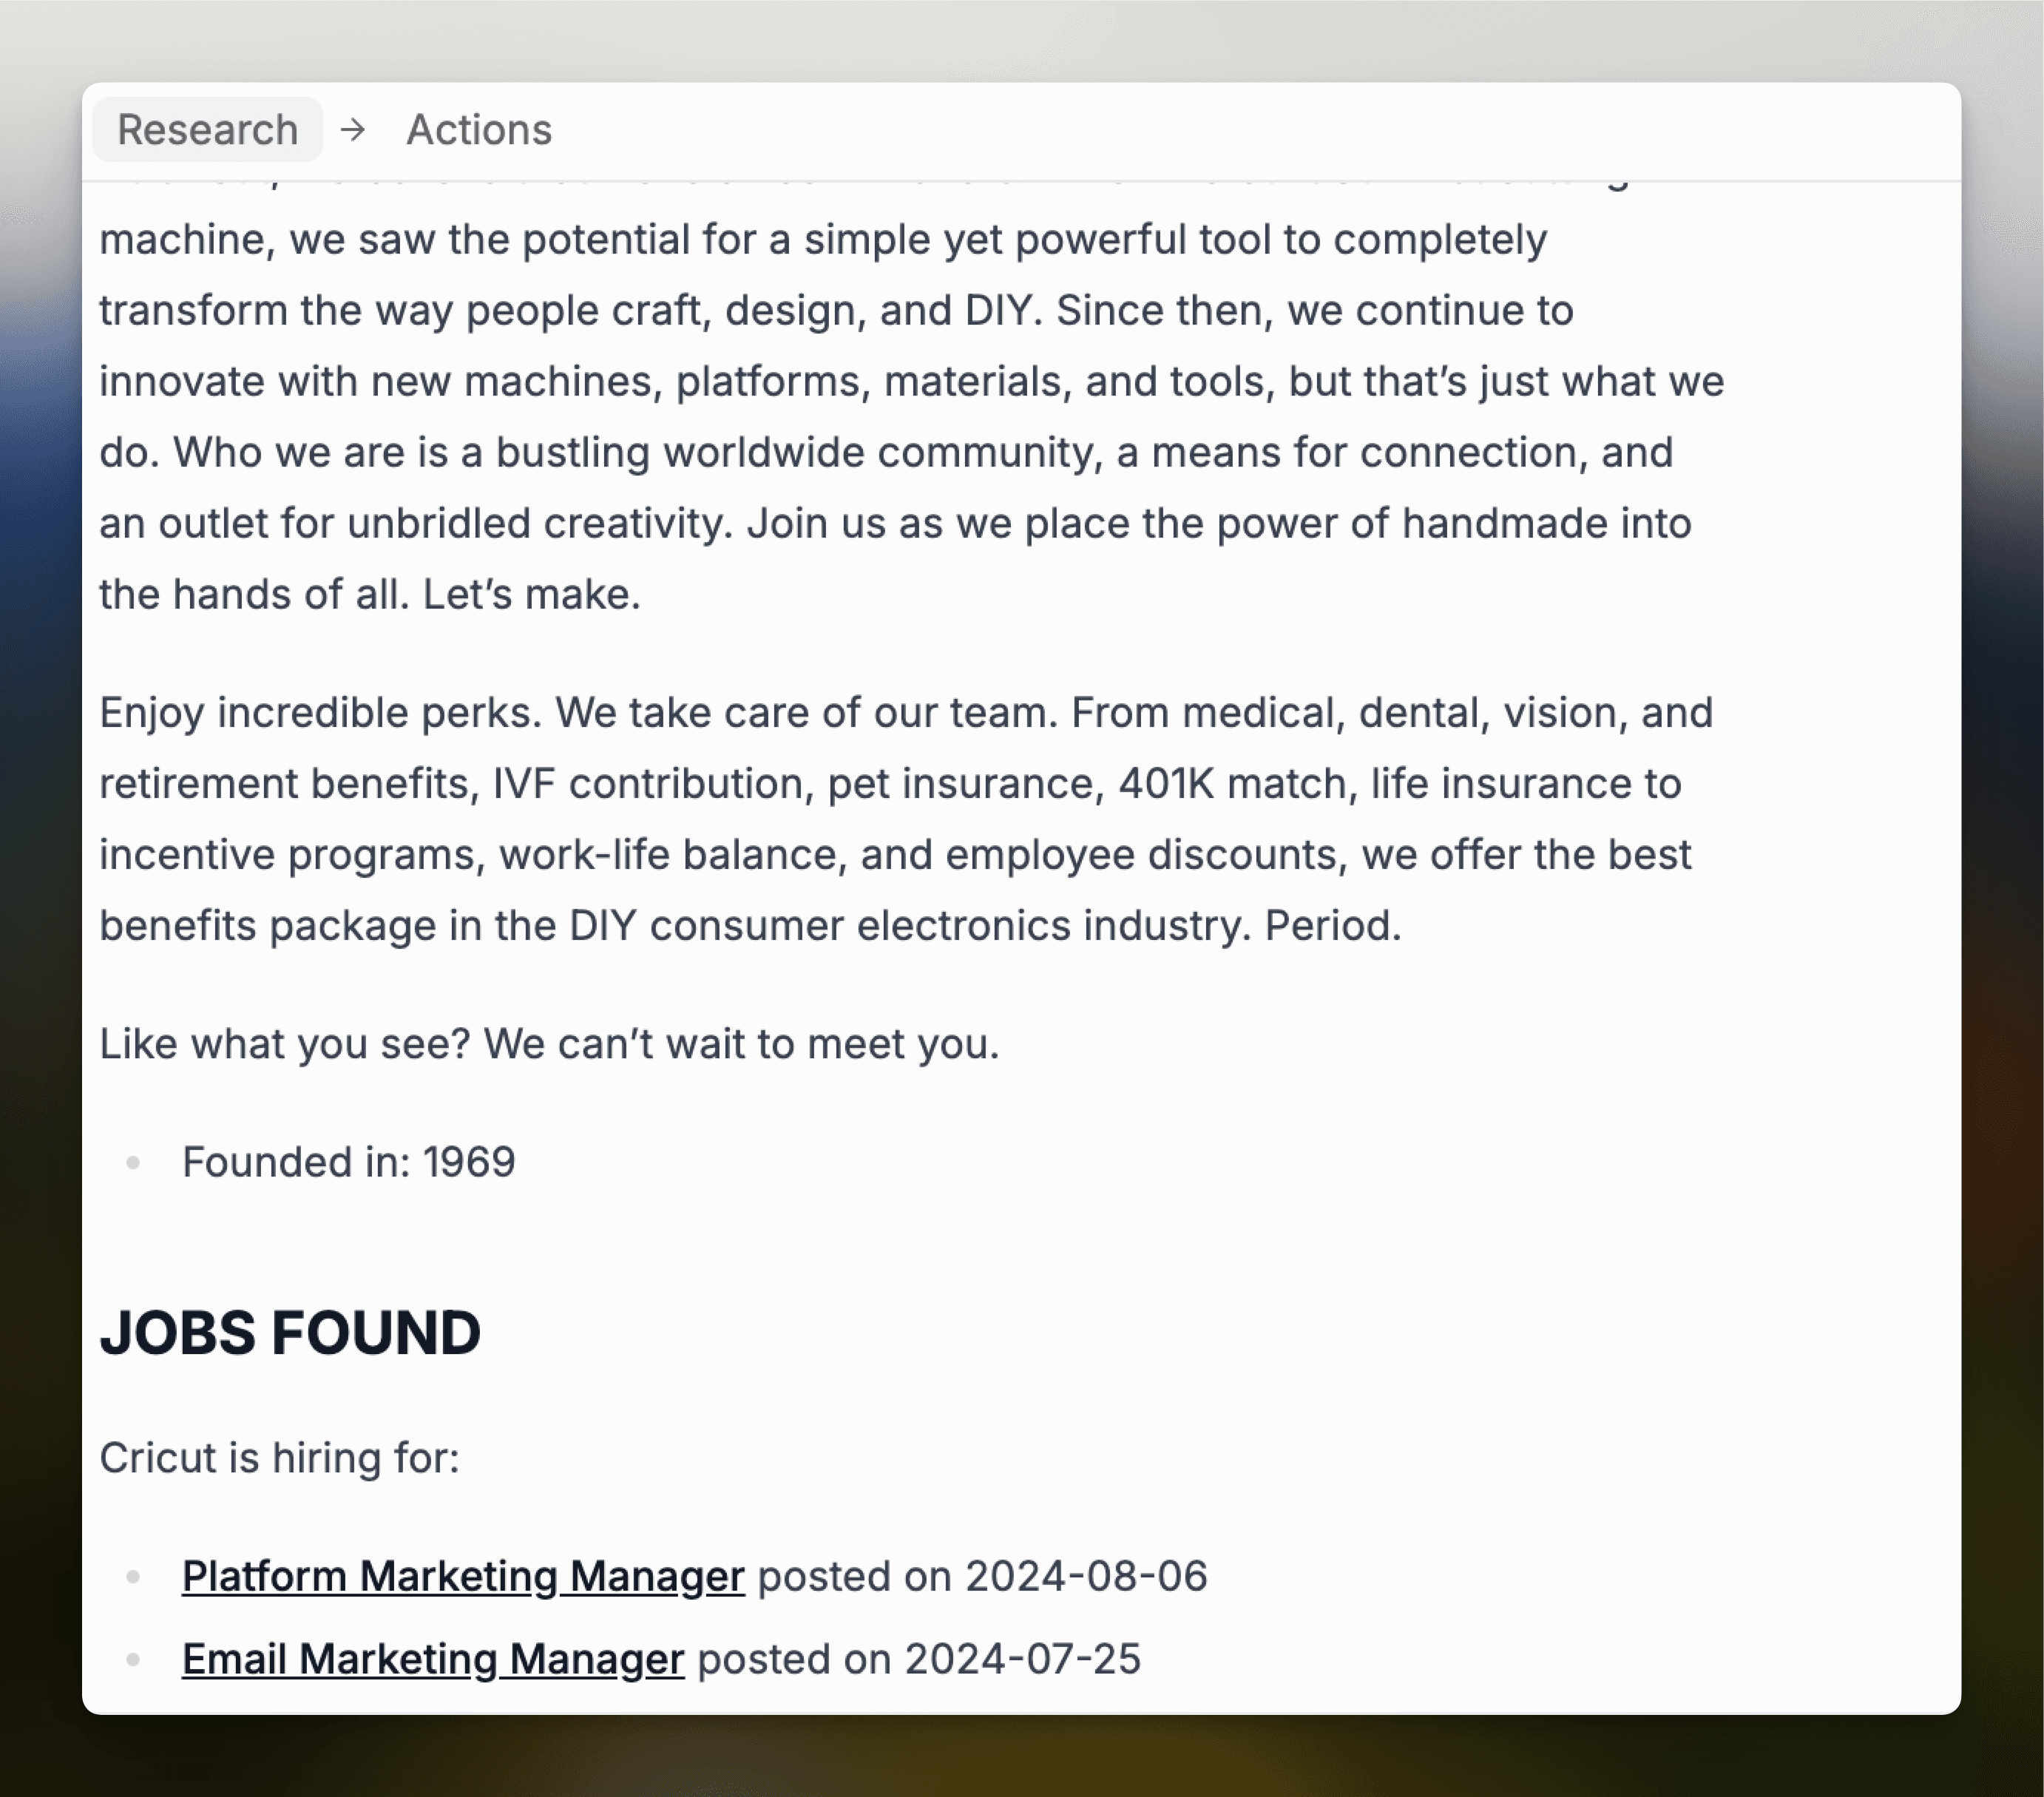The image size is (2044, 1797).
Task: Click the arrow between Research and Actions
Action: tap(352, 130)
